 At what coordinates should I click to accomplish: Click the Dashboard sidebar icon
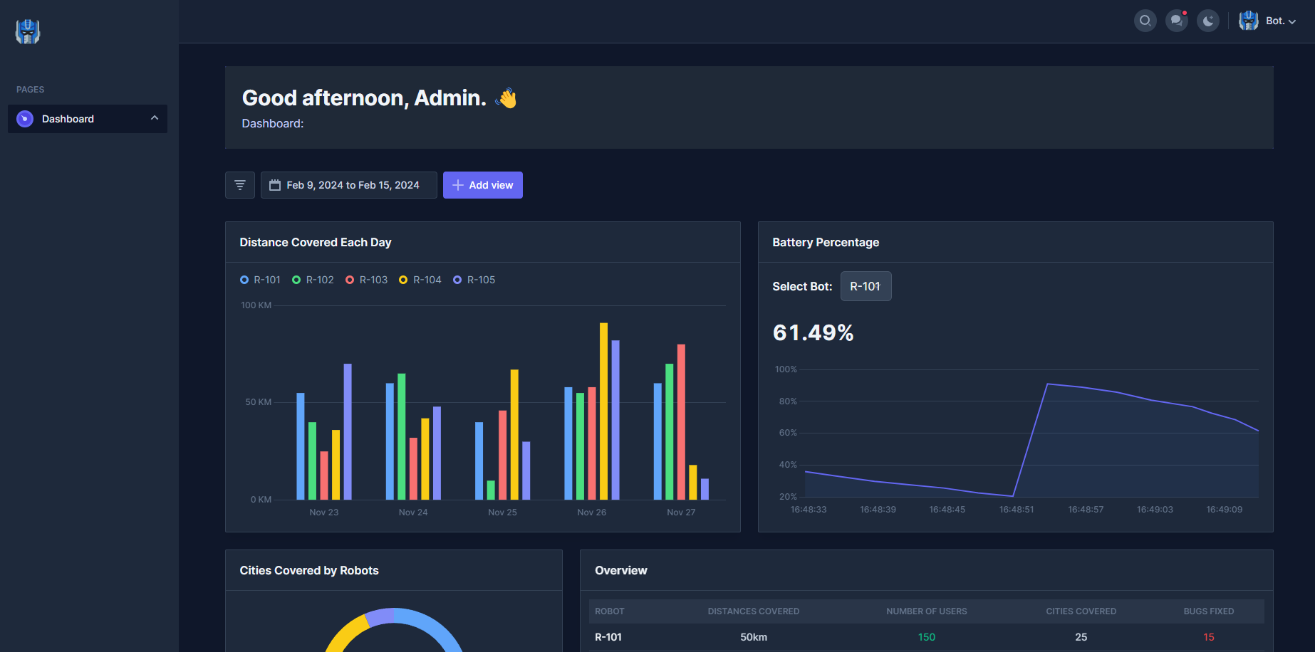25,119
